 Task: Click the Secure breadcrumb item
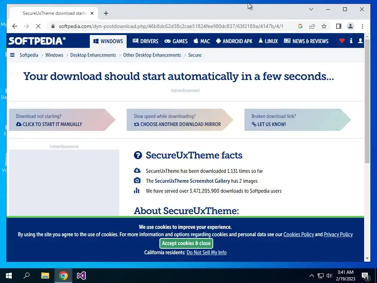(195, 55)
